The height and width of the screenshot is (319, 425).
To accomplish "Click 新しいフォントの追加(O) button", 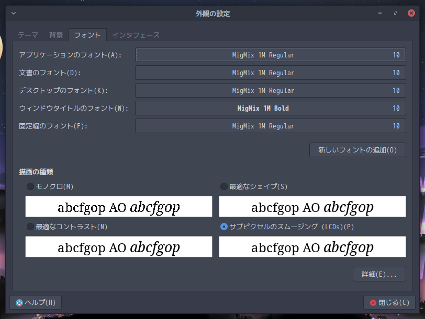I will click(357, 150).
